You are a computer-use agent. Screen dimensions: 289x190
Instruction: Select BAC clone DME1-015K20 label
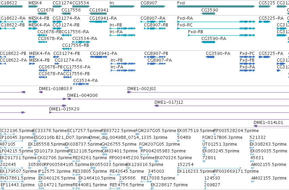64,109
